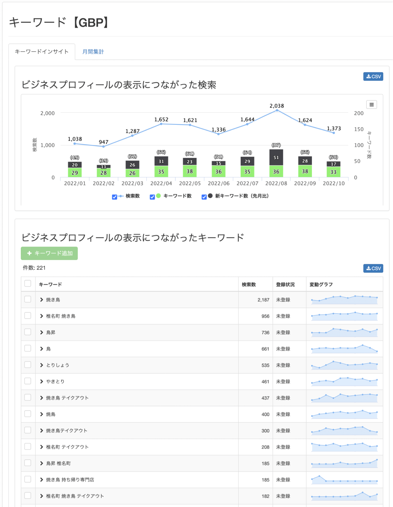Expand the 鳥昇 keyword row
The image size is (393, 507).
(x=41, y=332)
